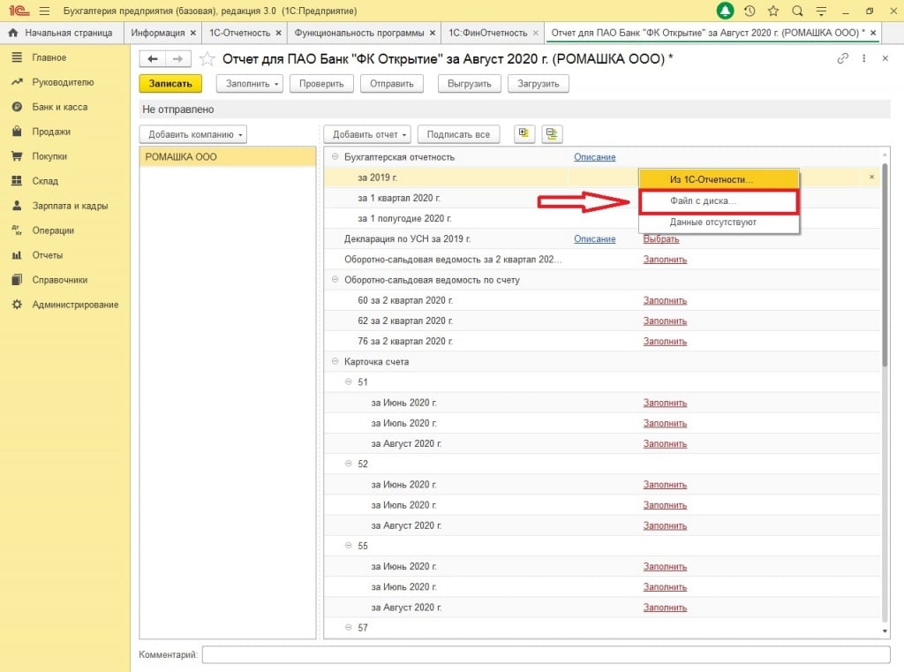Click the expand all groups icon
Screen dimensions: 904x672
point(524,134)
